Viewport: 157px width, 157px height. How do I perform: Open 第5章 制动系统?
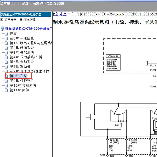tap(22, 62)
